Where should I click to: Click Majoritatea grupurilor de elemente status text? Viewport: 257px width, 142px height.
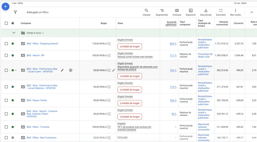click(137, 68)
